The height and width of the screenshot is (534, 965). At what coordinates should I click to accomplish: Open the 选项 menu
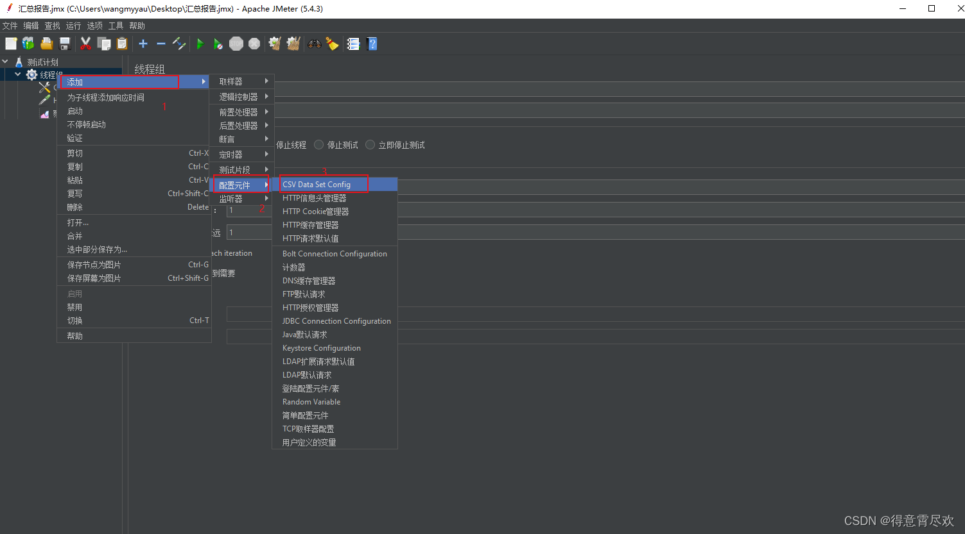click(95, 26)
